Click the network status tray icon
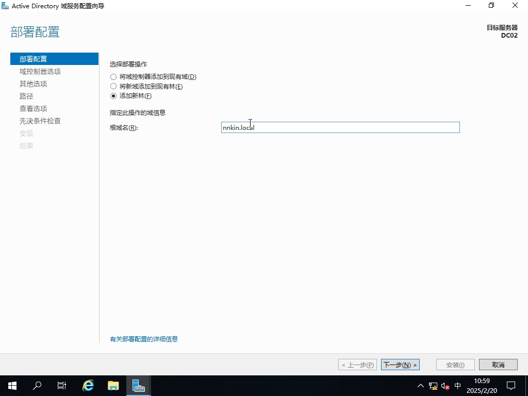 (433, 386)
